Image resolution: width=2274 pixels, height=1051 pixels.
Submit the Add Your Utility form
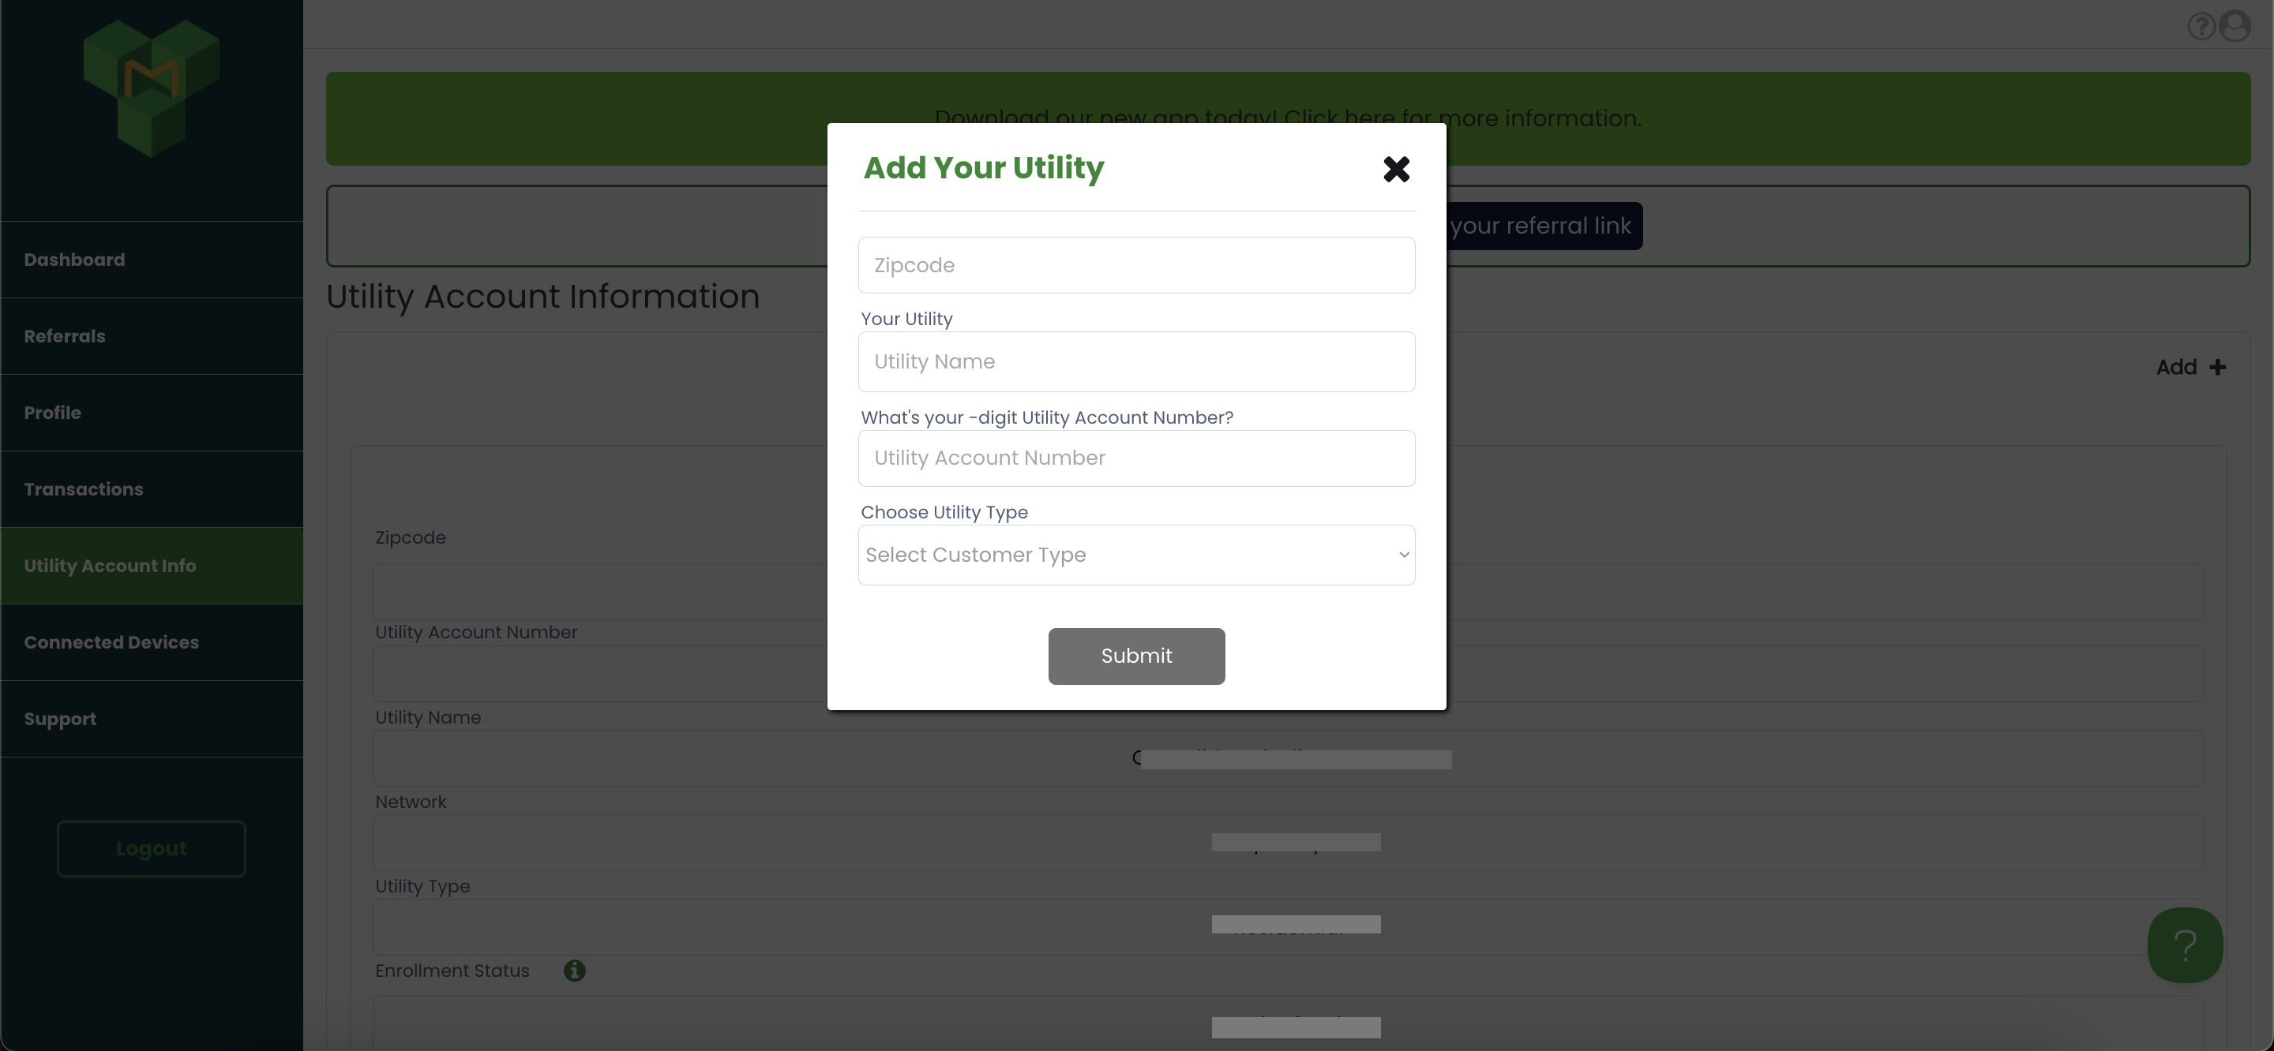click(1136, 656)
